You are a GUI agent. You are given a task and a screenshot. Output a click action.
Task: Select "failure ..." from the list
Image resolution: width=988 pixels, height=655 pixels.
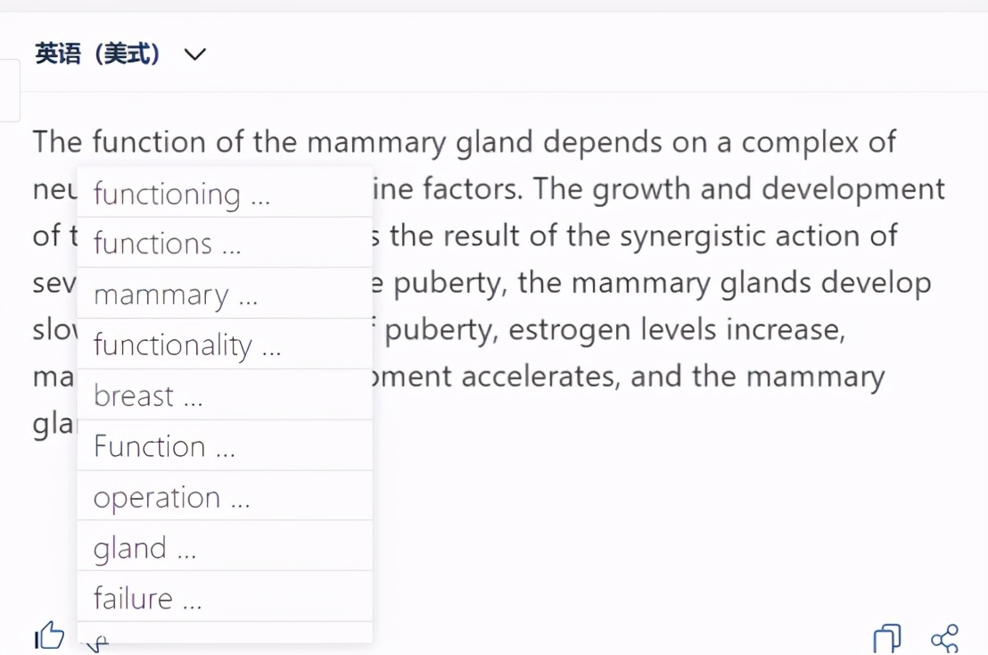[147, 598]
